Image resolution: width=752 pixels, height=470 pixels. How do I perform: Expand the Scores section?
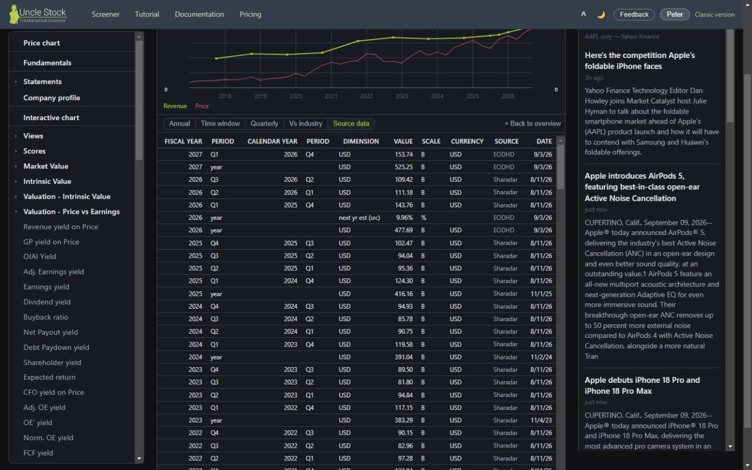34,151
